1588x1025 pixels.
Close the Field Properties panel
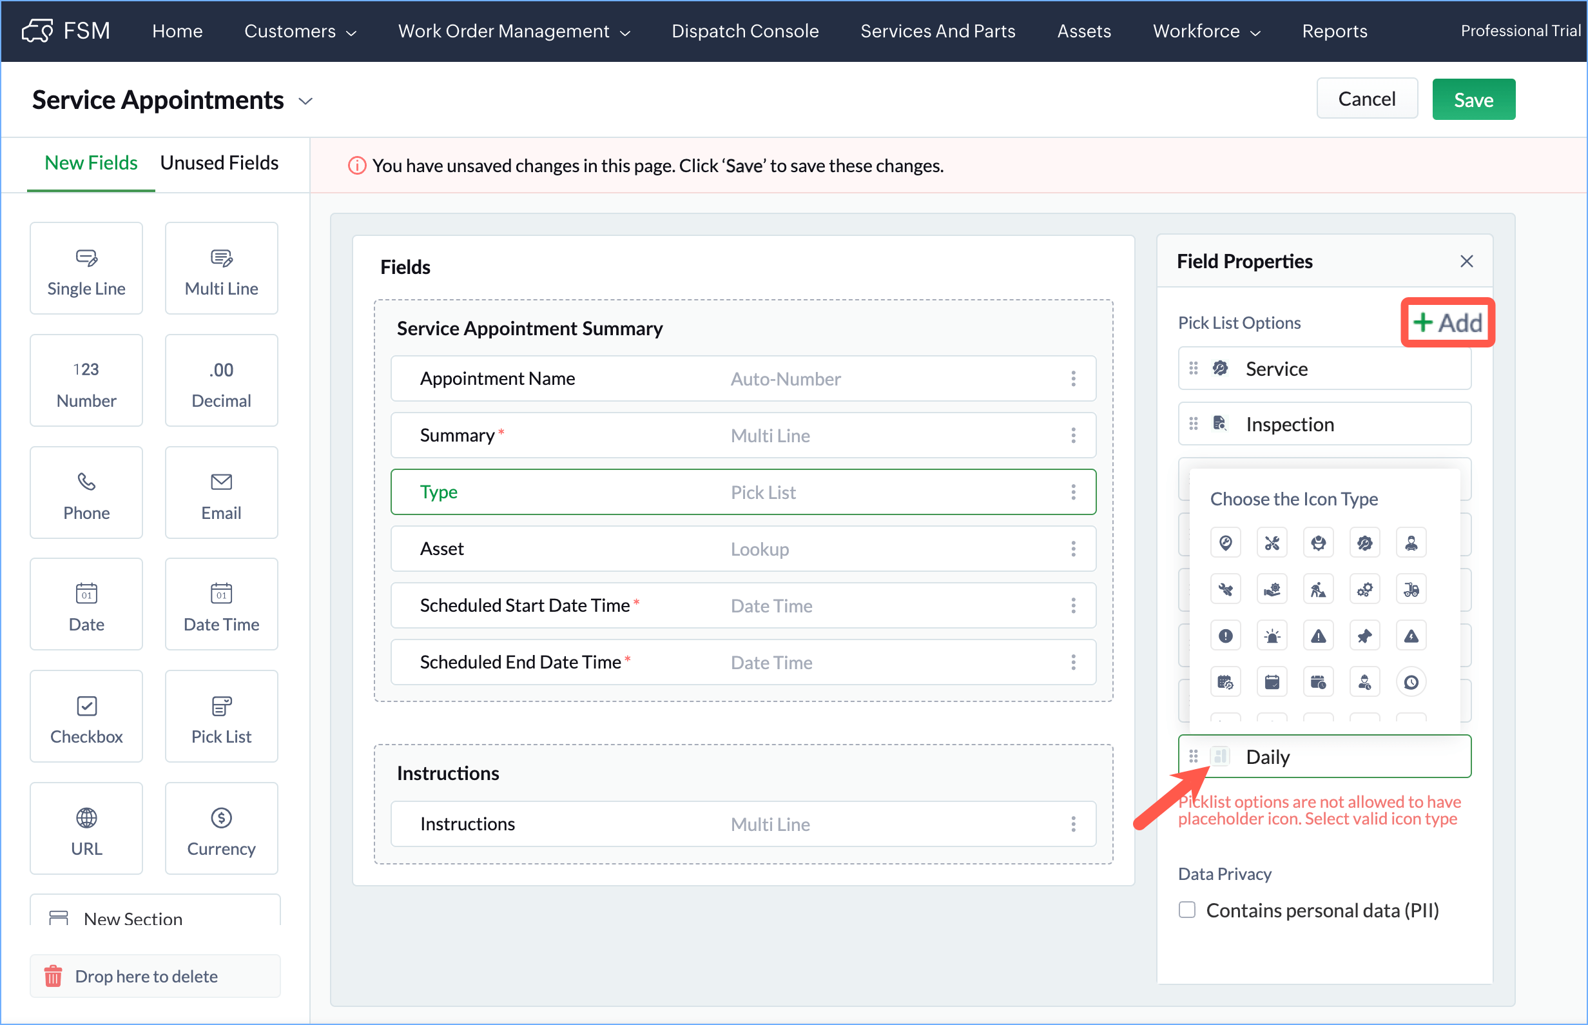1466,261
